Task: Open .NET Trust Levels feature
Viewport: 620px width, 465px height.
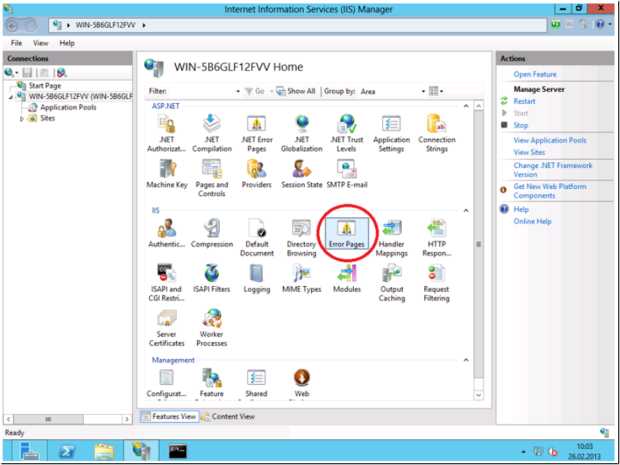Action: point(347,133)
